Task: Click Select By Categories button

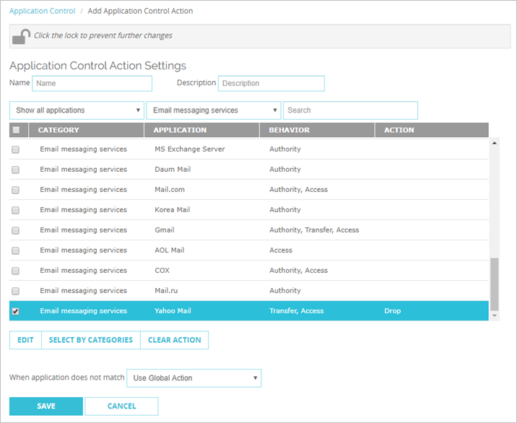Action: pyautogui.click(x=91, y=340)
